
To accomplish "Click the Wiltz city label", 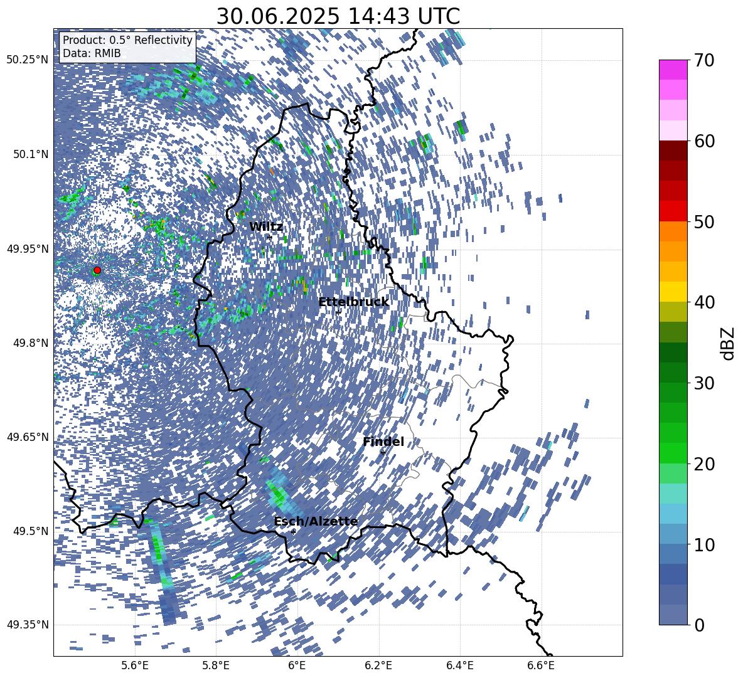I will click(266, 227).
